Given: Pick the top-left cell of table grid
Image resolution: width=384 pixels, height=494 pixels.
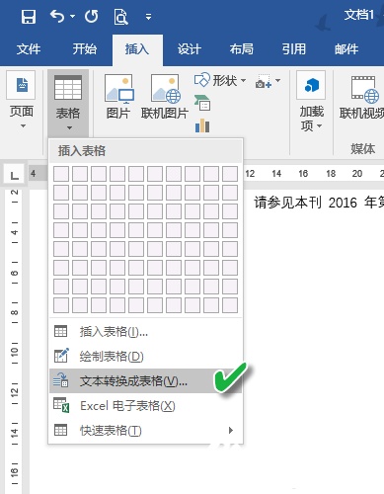Looking at the screenshot, I should point(61,174).
